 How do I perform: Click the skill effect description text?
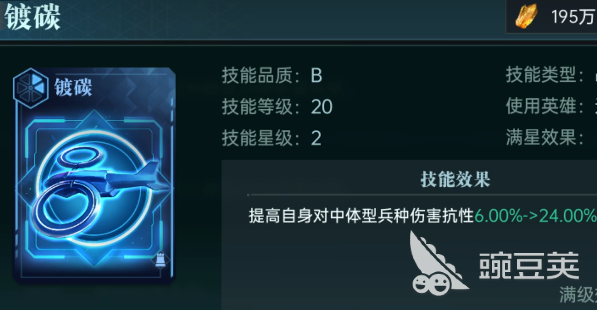tap(361, 216)
